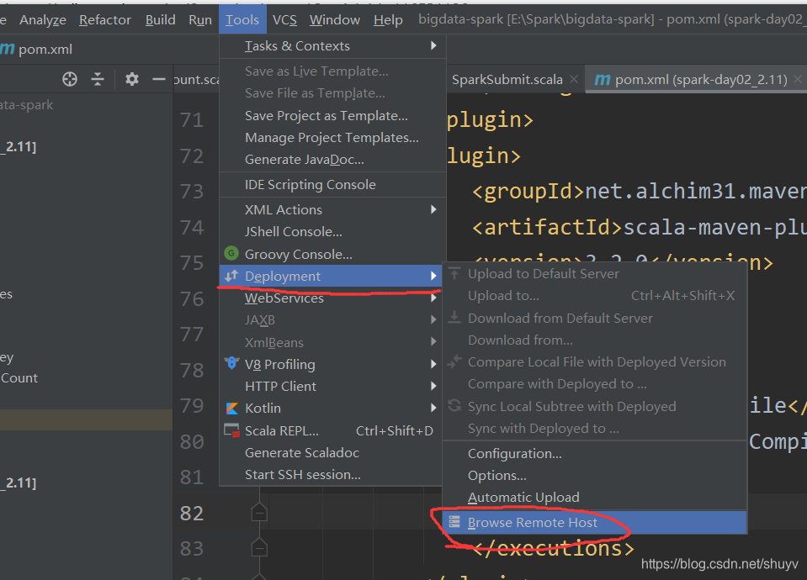Expand the XmlBeans submenu arrow
This screenshot has width=807, height=580.
pyautogui.click(x=433, y=342)
